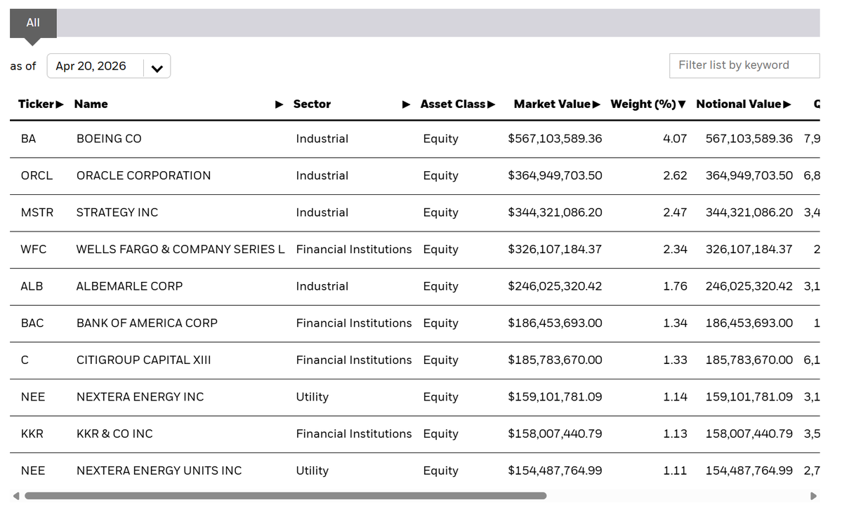
Task: Click weight value 1.13
Action: (x=675, y=435)
